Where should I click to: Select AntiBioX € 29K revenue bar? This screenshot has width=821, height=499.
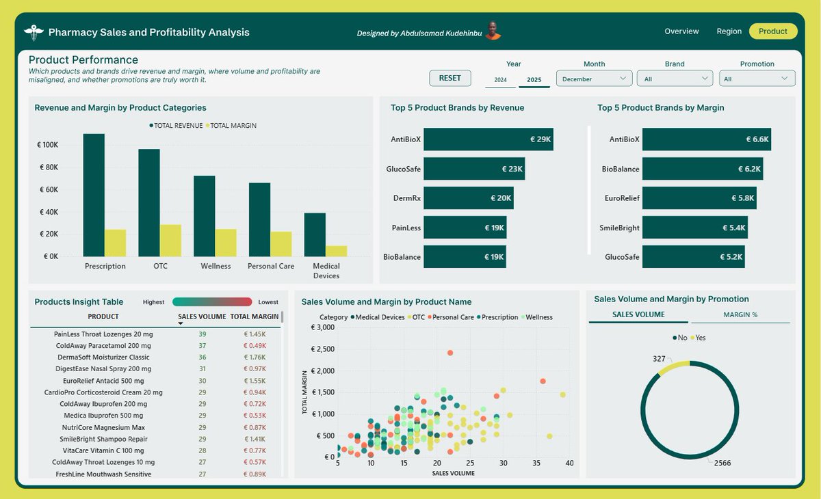pyautogui.click(x=488, y=139)
